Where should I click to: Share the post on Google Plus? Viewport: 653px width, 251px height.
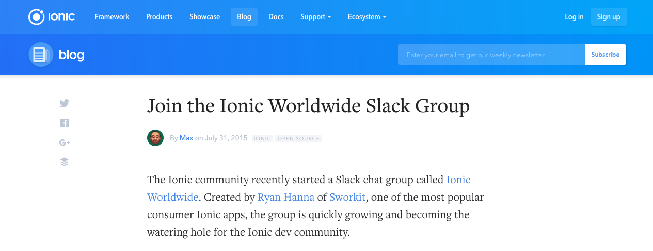pos(64,142)
